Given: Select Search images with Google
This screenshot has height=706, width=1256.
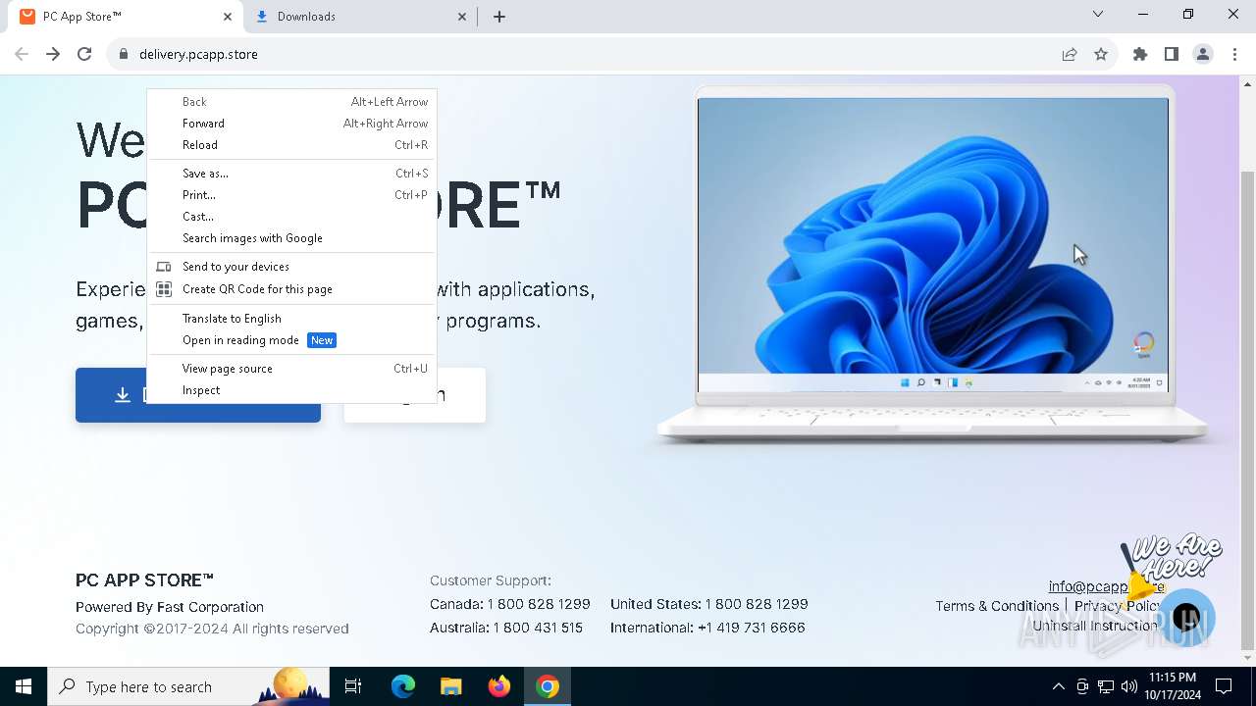Looking at the screenshot, I should [x=291, y=238].
